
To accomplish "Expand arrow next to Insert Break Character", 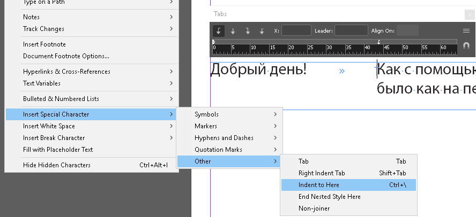I will pyautogui.click(x=172, y=138).
